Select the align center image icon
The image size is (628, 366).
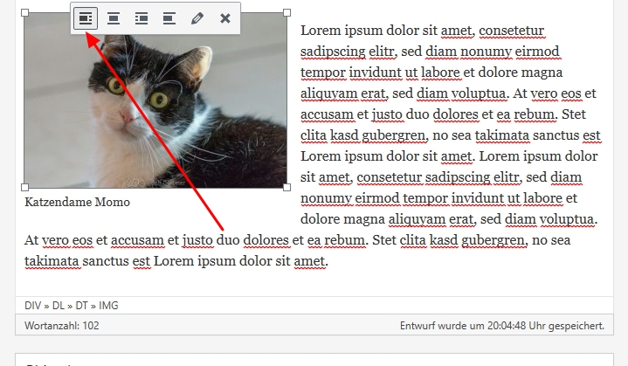pos(114,18)
